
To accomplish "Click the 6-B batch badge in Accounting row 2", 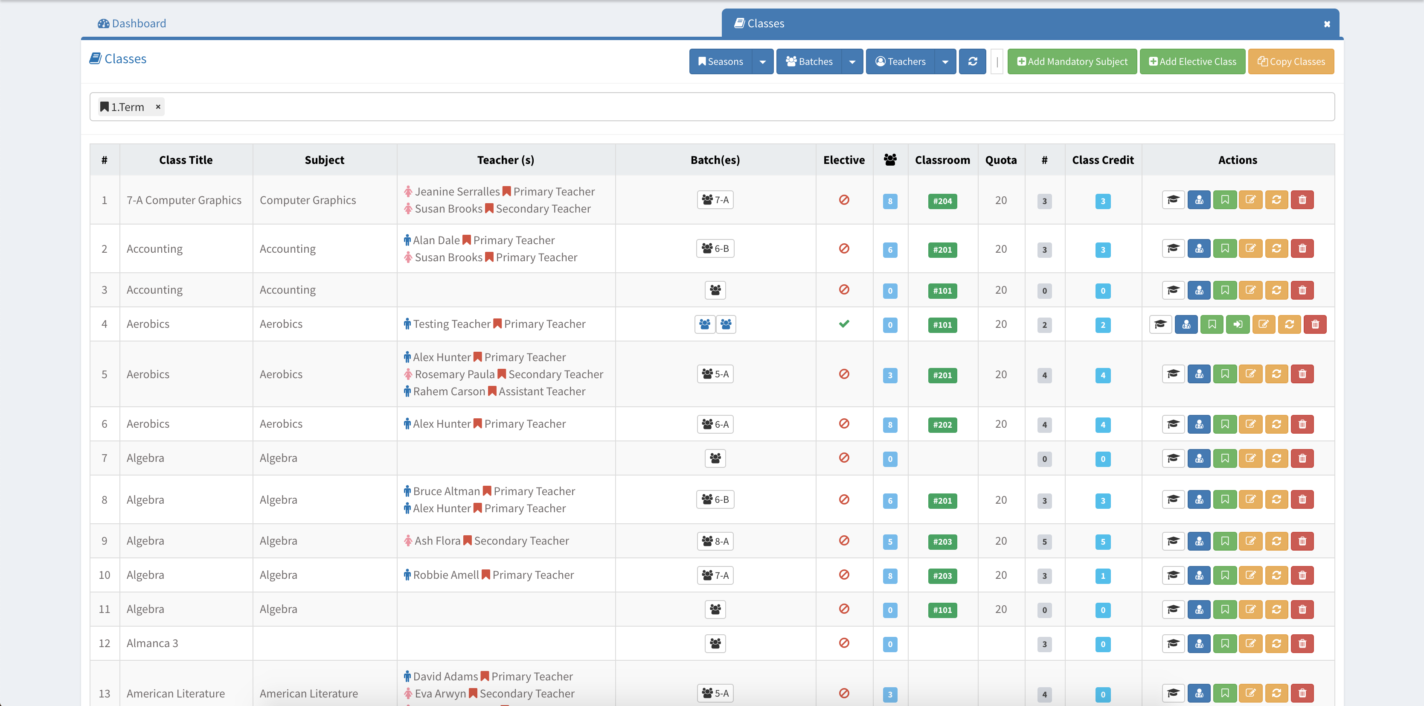I will [715, 248].
